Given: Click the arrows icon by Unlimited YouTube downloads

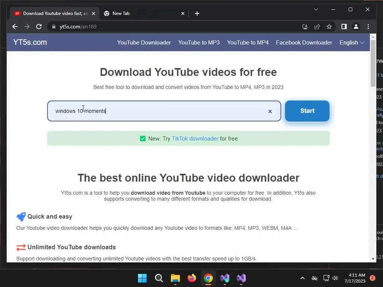Looking at the screenshot, I should (x=21, y=247).
